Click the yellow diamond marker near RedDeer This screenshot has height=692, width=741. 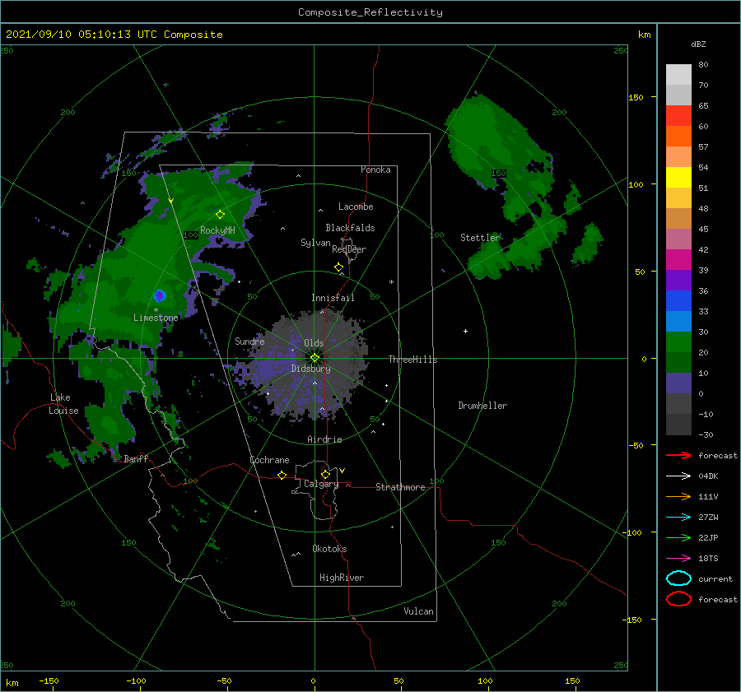(x=339, y=267)
